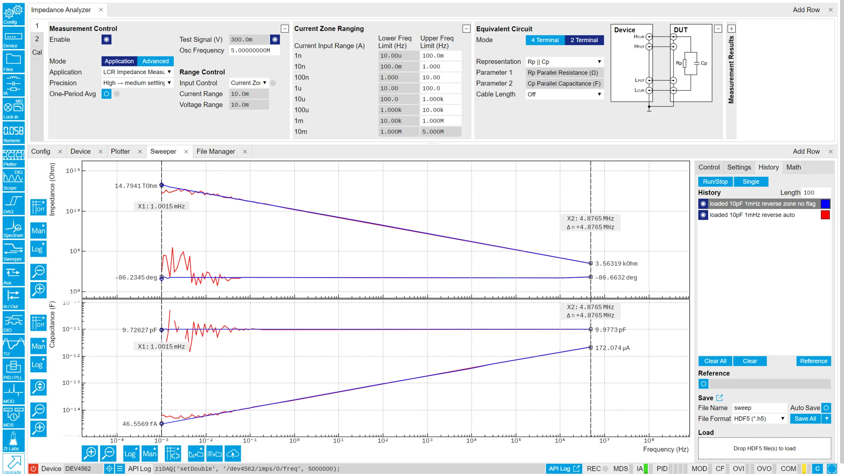Click the Reference button
The height and width of the screenshot is (474, 844).
813,361
